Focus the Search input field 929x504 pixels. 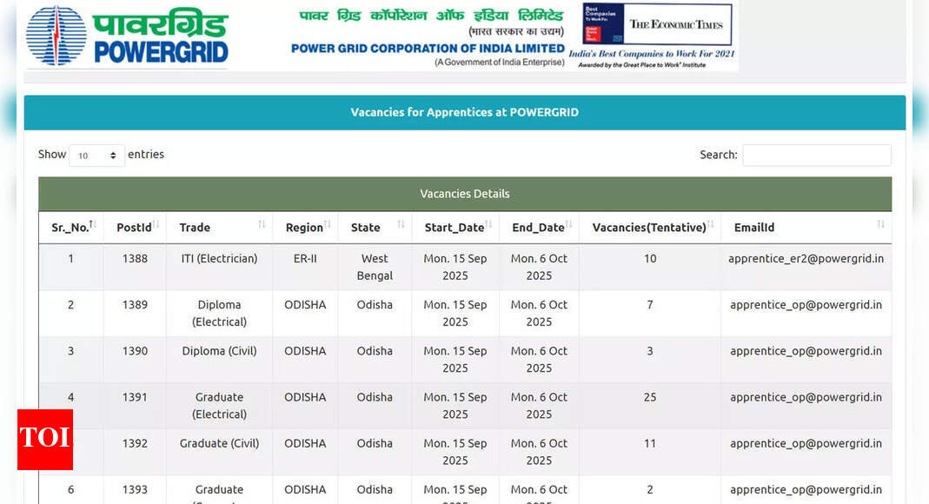(816, 156)
